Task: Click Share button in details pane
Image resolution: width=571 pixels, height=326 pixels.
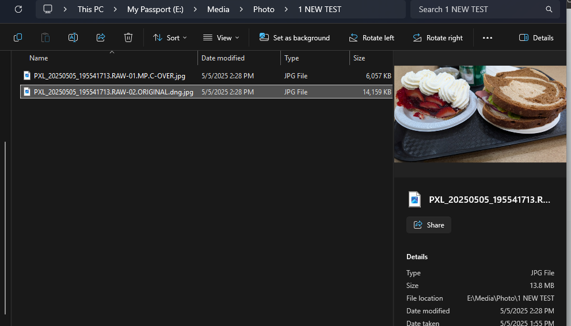Action: point(429,225)
